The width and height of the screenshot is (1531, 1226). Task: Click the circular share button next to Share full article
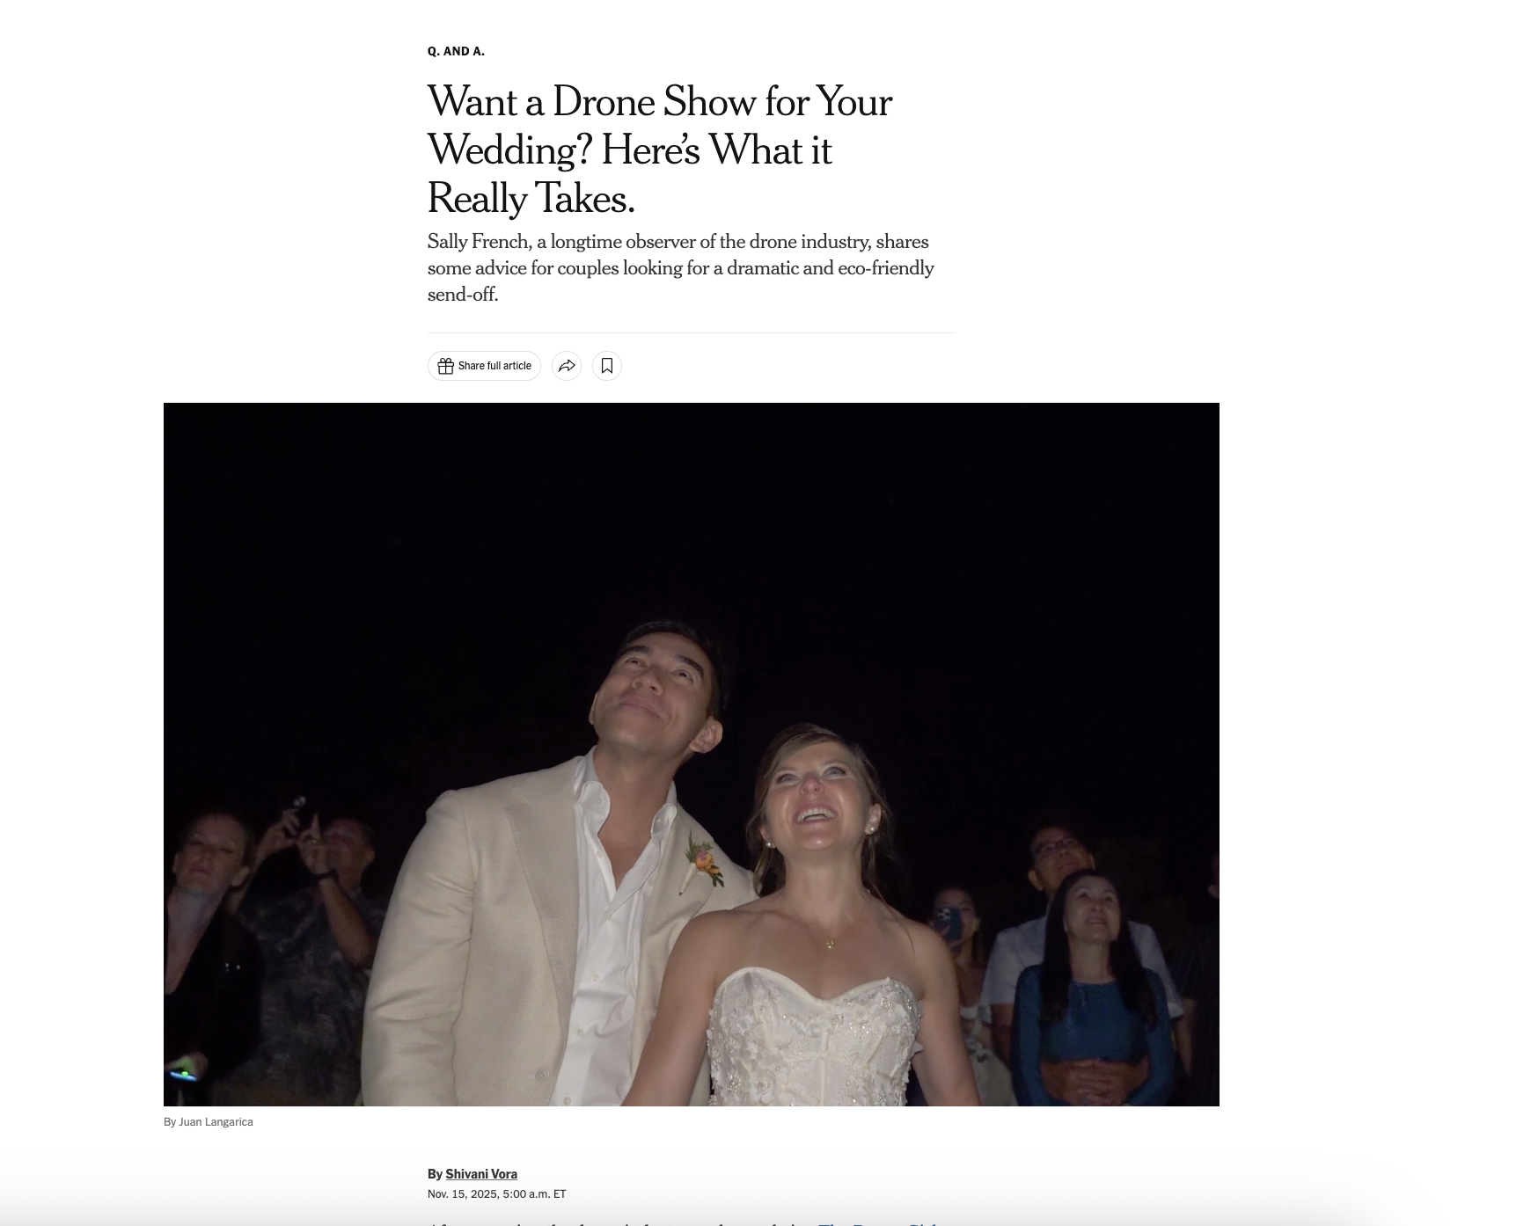(x=567, y=366)
